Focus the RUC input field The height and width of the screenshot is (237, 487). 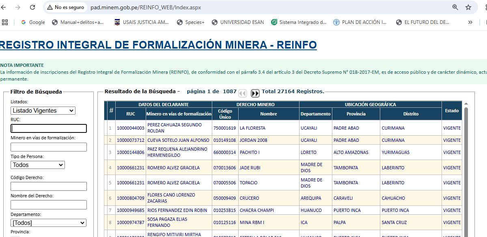coord(49,128)
